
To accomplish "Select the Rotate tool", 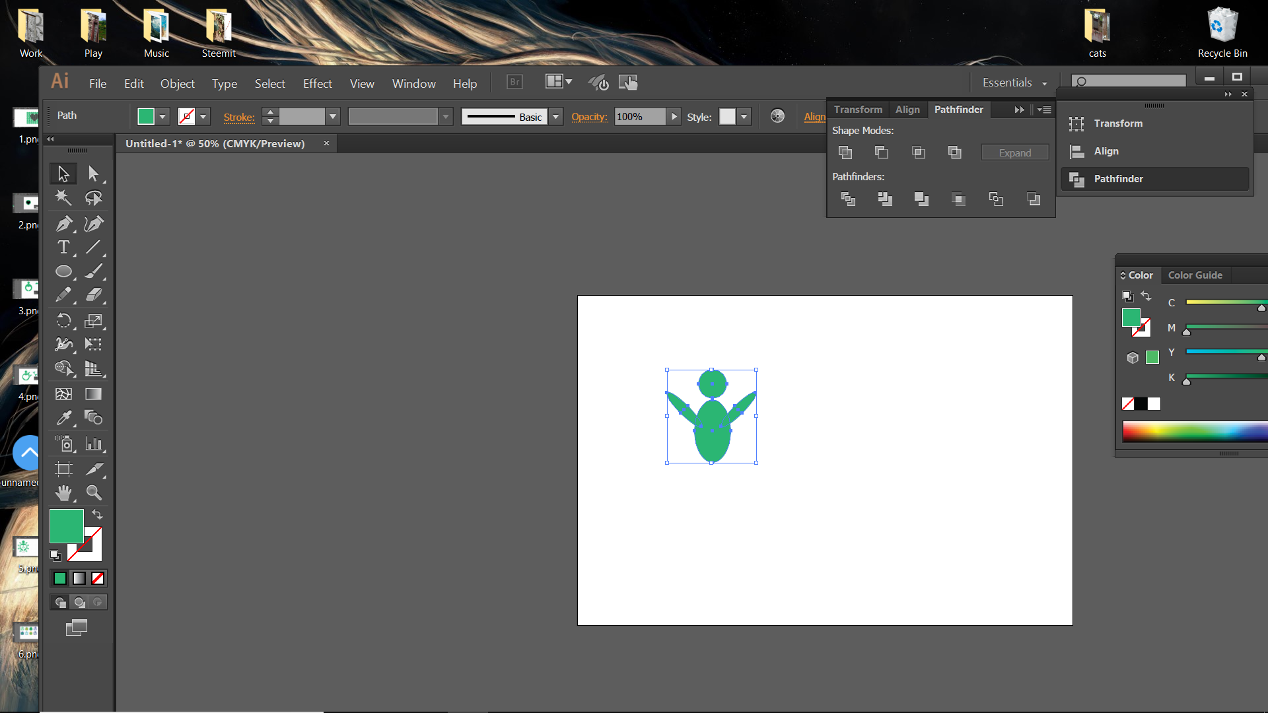I will click(63, 321).
